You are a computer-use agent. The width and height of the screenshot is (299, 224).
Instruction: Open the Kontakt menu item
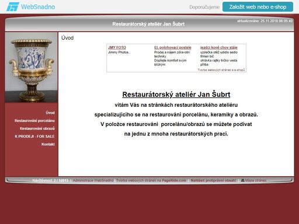pos(48,144)
